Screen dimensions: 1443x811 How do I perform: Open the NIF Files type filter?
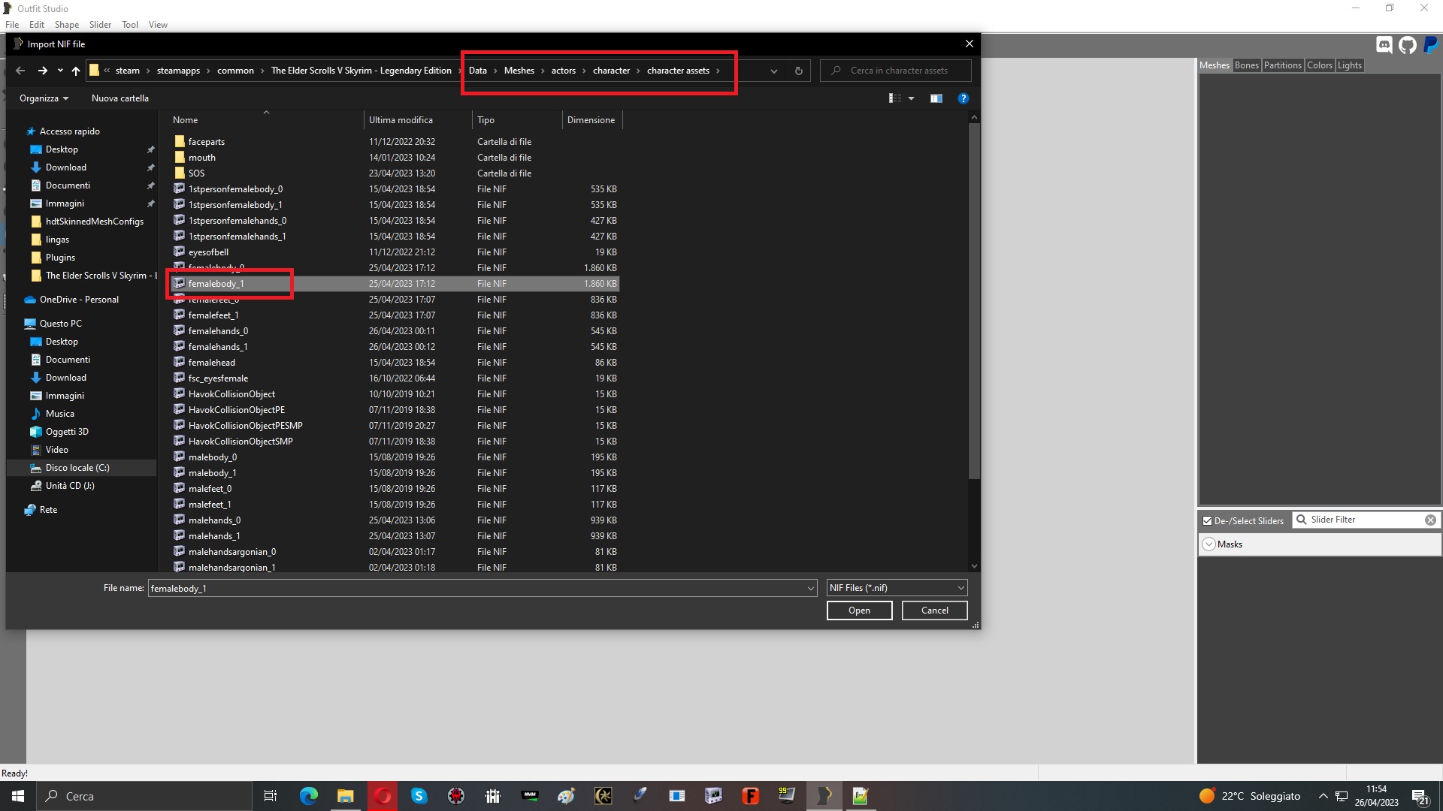tap(897, 588)
